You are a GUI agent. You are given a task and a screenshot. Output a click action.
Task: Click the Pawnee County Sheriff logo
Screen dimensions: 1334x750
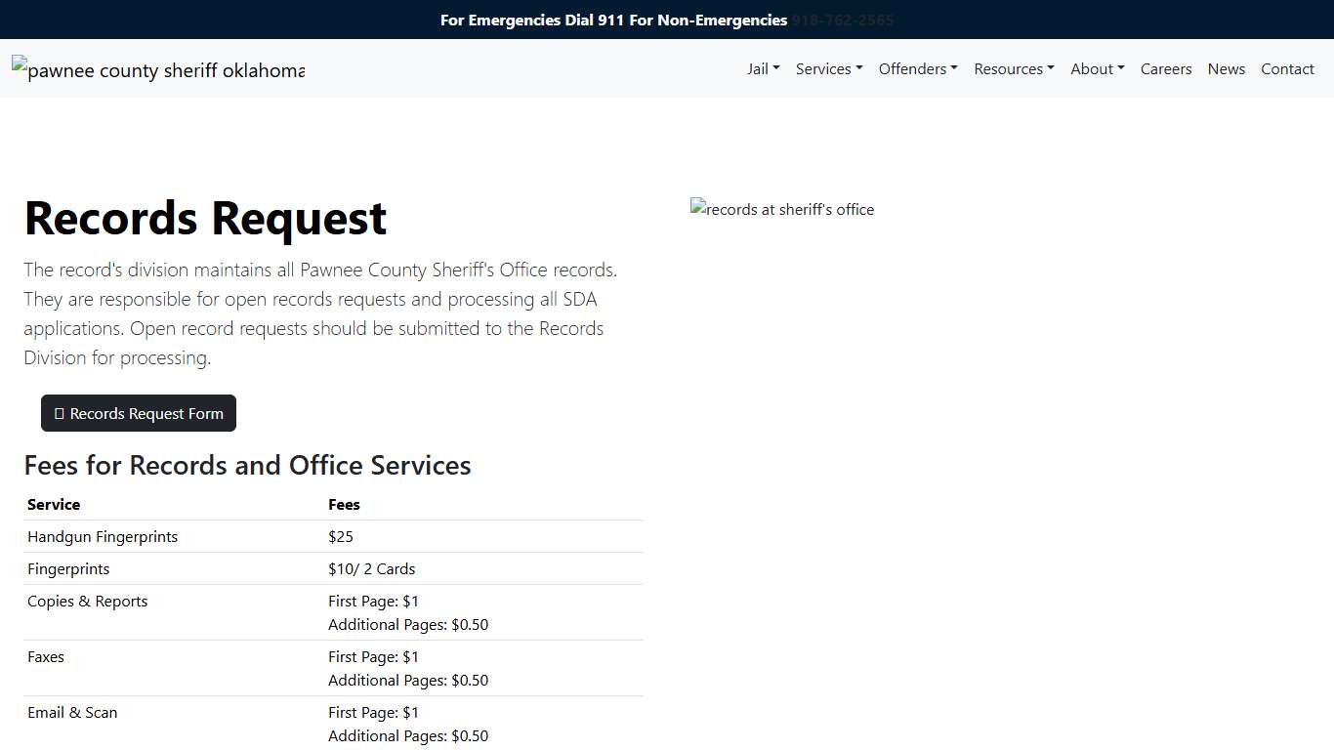(x=158, y=69)
